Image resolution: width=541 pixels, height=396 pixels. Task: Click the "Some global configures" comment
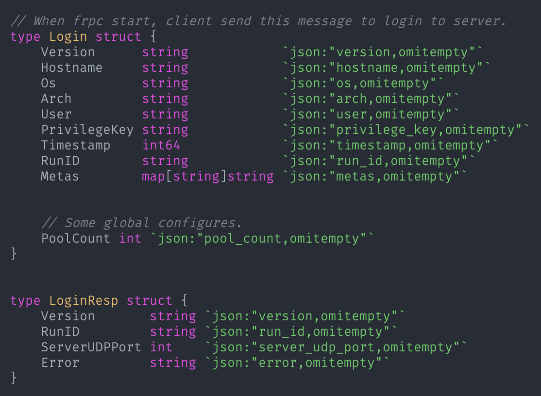coord(142,223)
